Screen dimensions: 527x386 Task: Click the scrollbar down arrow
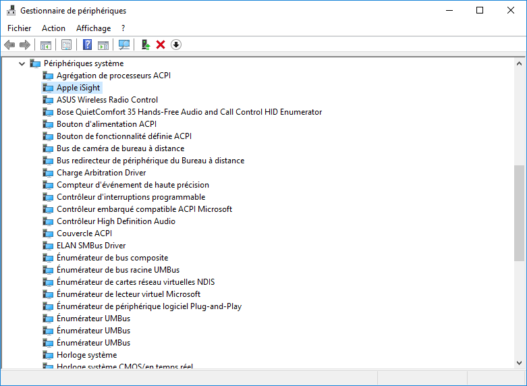click(519, 363)
